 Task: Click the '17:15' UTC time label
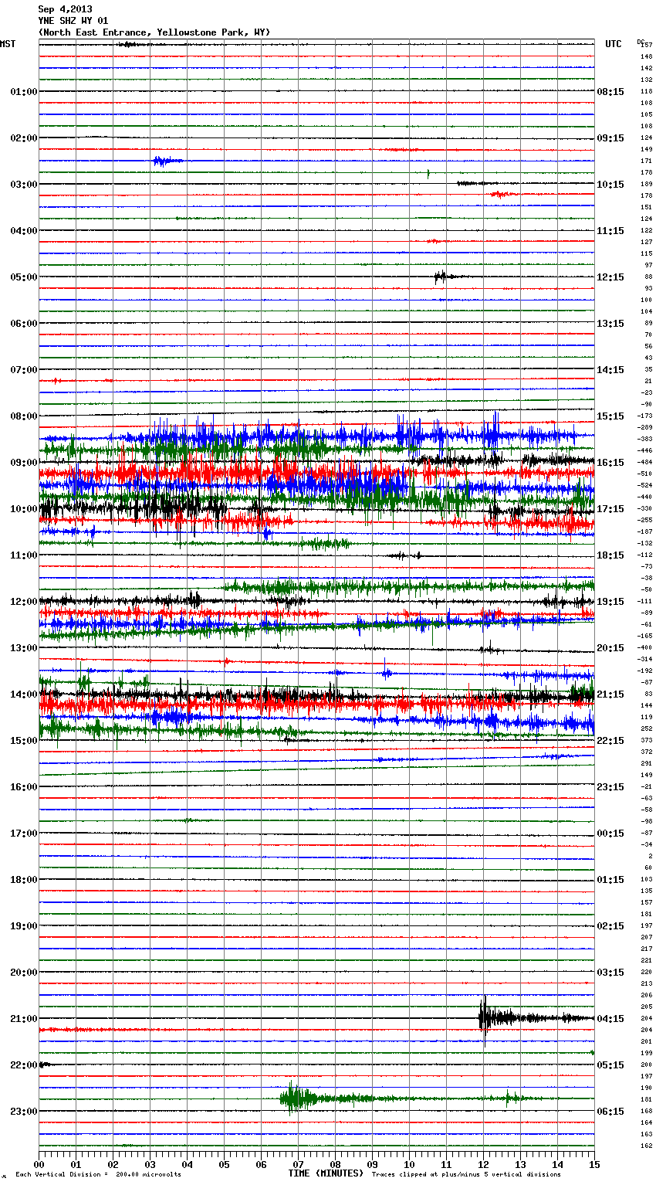[610, 509]
